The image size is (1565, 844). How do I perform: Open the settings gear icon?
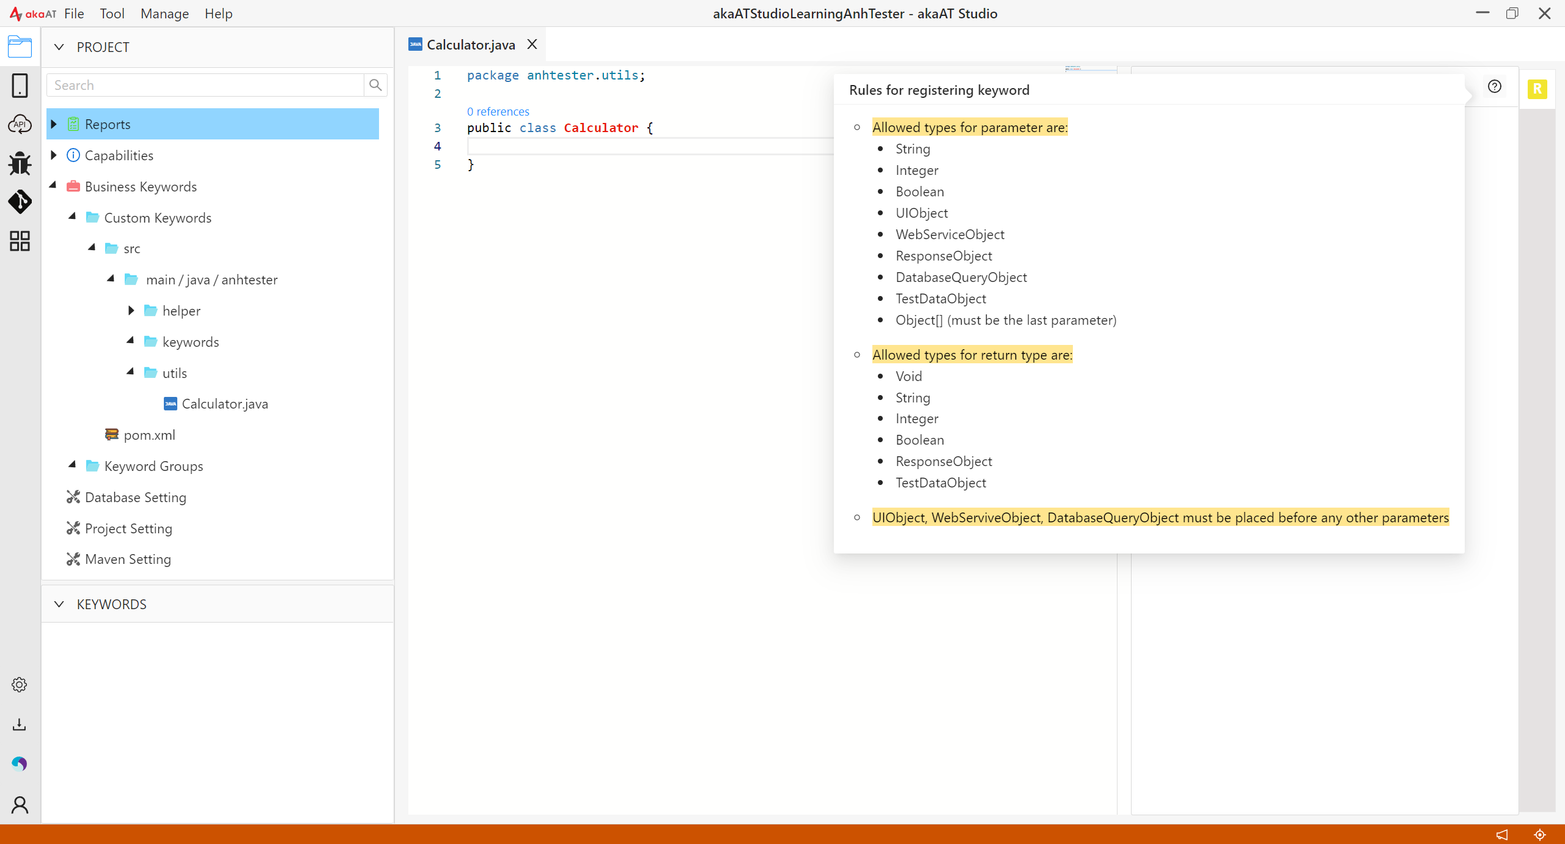pyautogui.click(x=20, y=684)
